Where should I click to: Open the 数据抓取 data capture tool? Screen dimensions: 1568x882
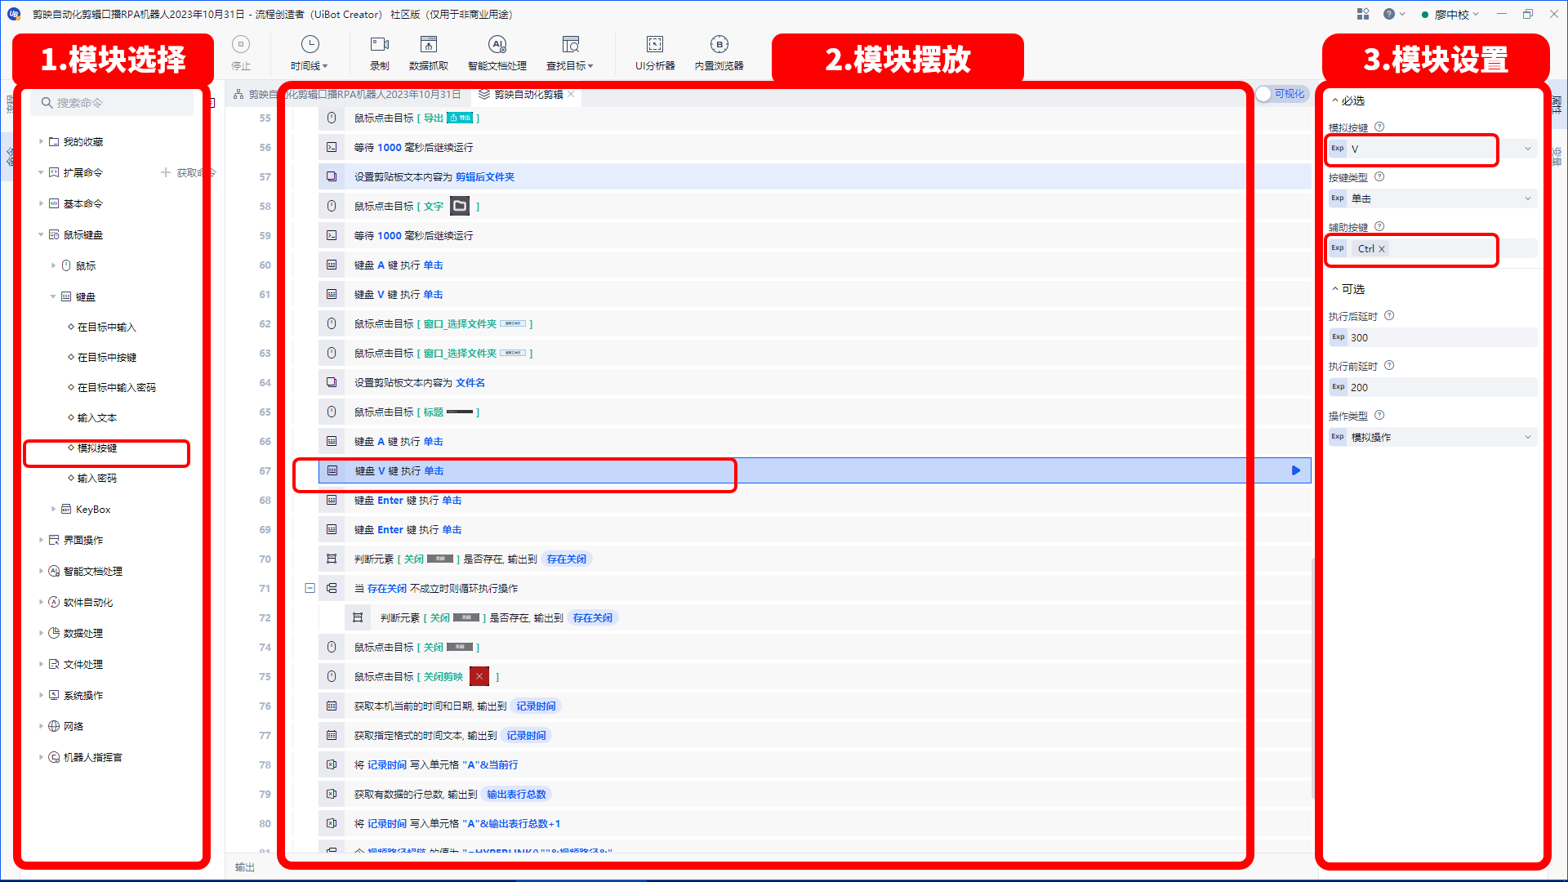coord(428,53)
